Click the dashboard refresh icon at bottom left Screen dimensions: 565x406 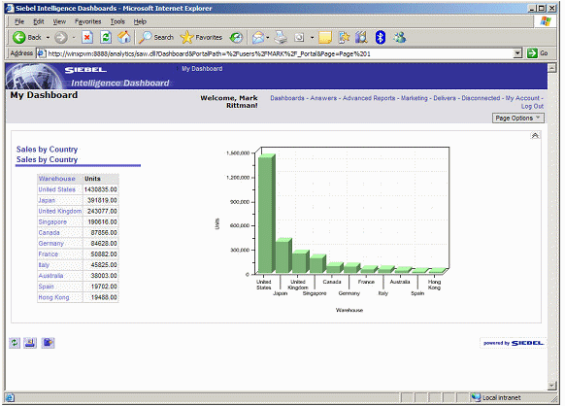tap(15, 343)
